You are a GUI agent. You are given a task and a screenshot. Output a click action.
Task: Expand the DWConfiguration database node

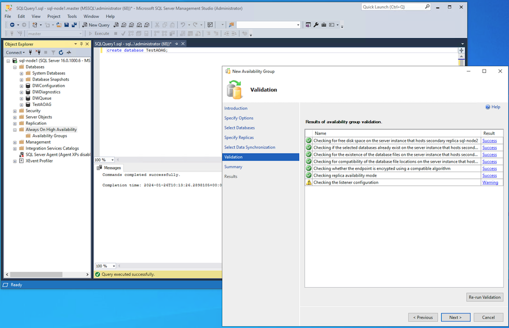21,86
